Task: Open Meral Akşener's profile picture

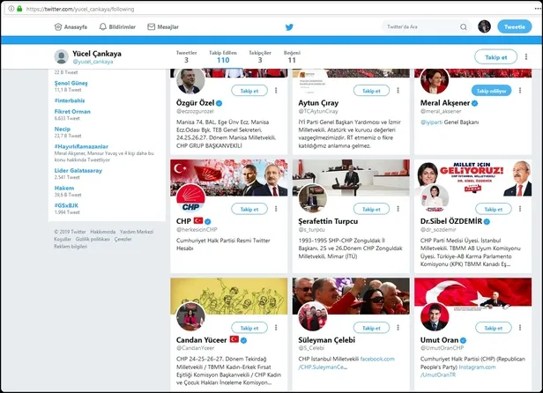Action: point(435,81)
